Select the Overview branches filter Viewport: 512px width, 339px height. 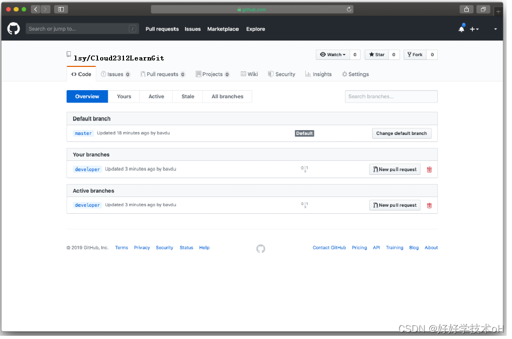click(87, 97)
